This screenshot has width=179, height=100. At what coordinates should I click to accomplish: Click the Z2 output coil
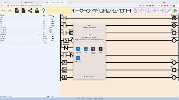[x=174, y=77]
